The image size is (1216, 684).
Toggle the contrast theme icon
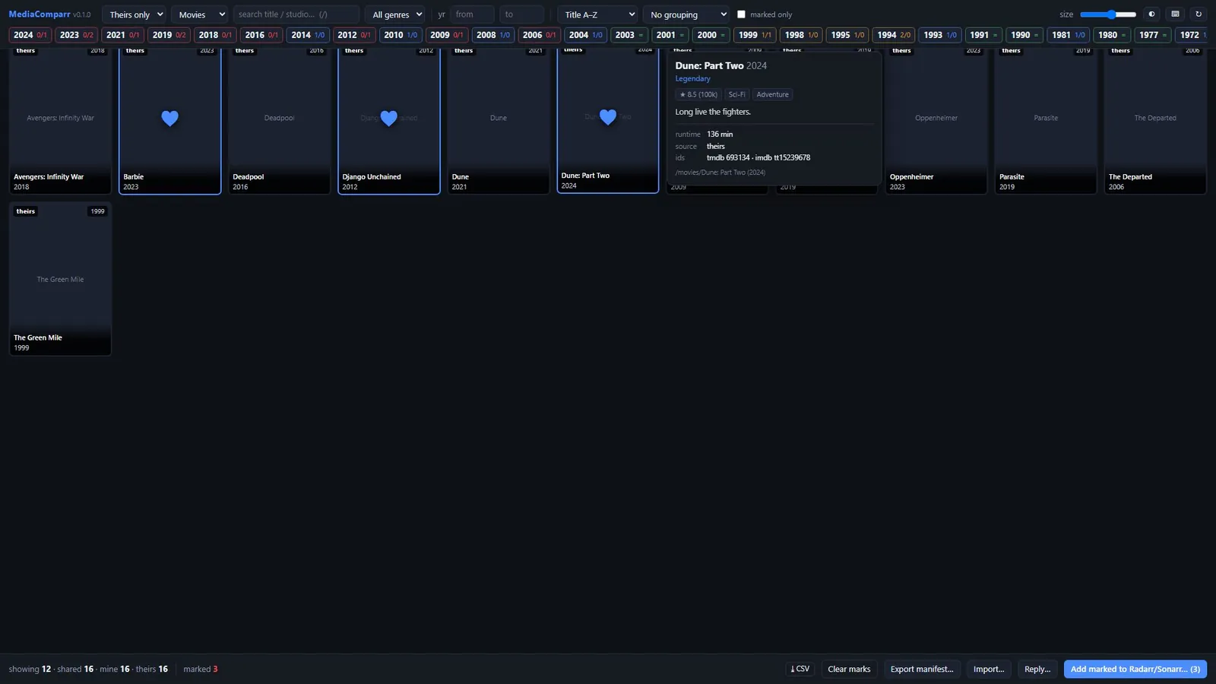(x=1151, y=14)
